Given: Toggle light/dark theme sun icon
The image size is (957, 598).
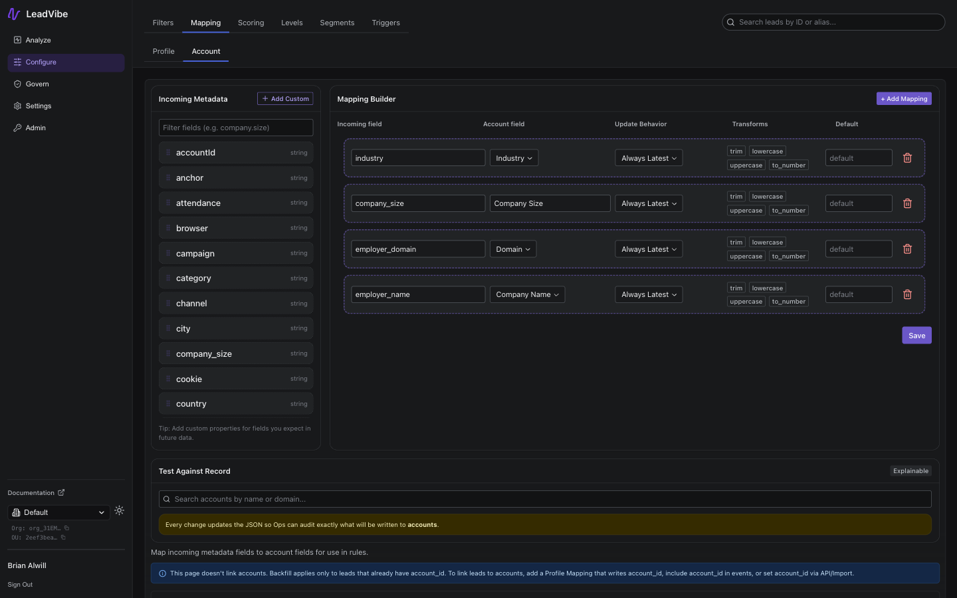Looking at the screenshot, I should click(x=119, y=511).
